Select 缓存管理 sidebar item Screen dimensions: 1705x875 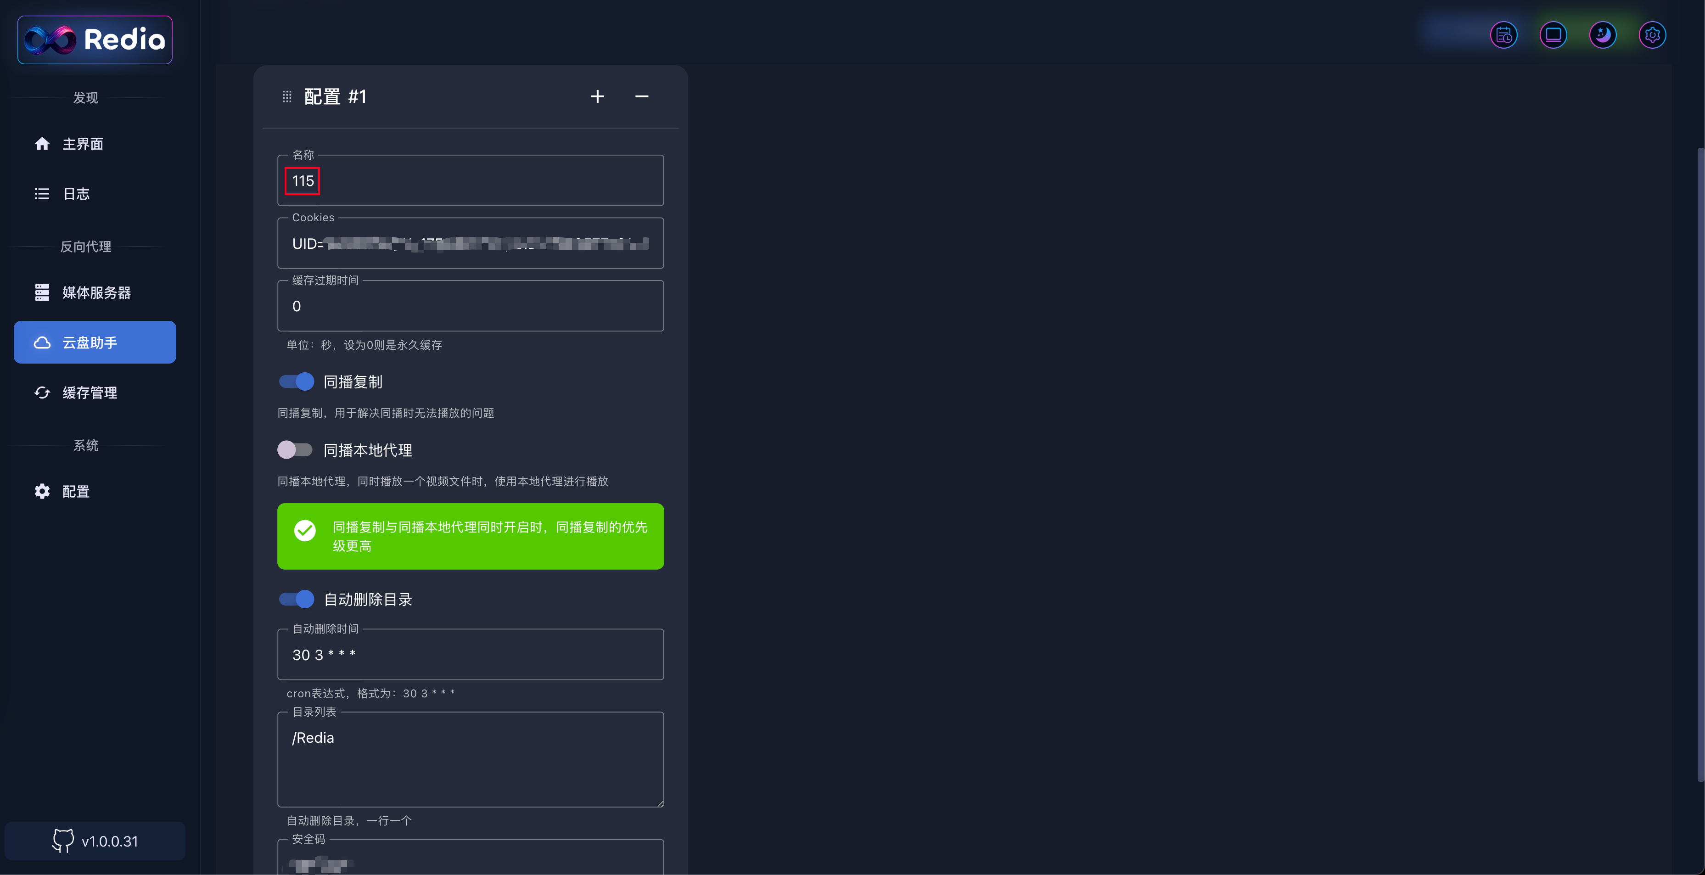click(90, 393)
